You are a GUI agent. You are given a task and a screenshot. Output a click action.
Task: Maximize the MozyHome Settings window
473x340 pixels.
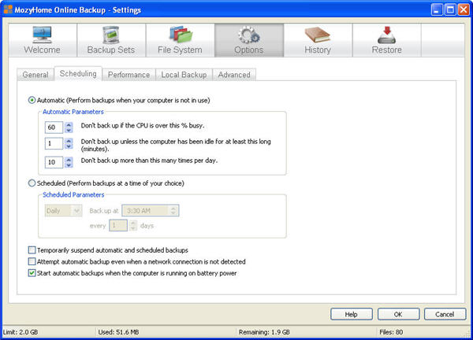450,9
